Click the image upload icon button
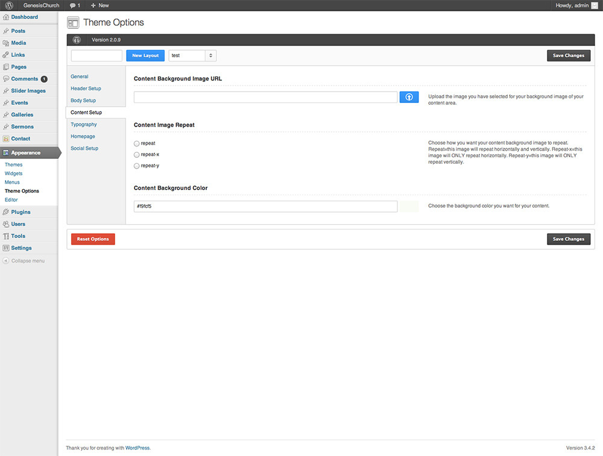 (x=409, y=97)
